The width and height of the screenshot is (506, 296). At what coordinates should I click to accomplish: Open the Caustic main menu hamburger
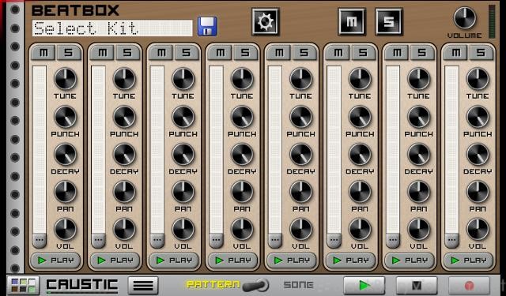[143, 286]
